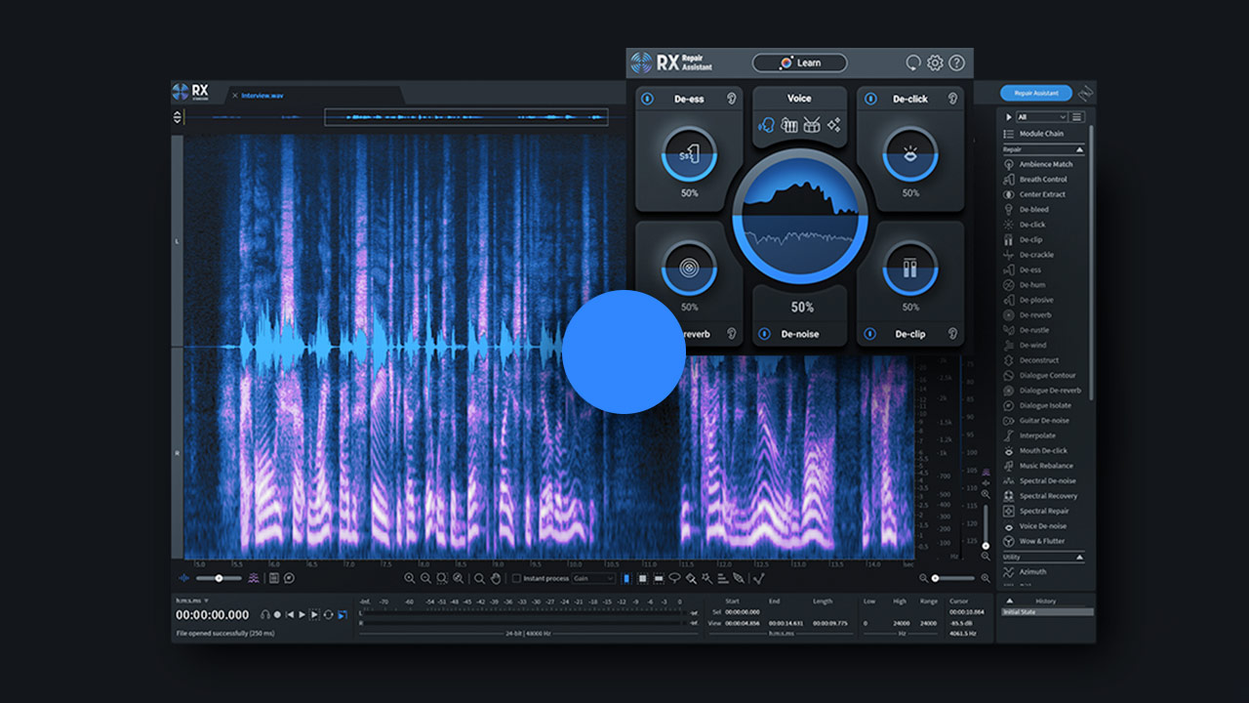The image size is (1249, 703).
Task: Enable the Instant process checkbox
Action: pos(516,578)
